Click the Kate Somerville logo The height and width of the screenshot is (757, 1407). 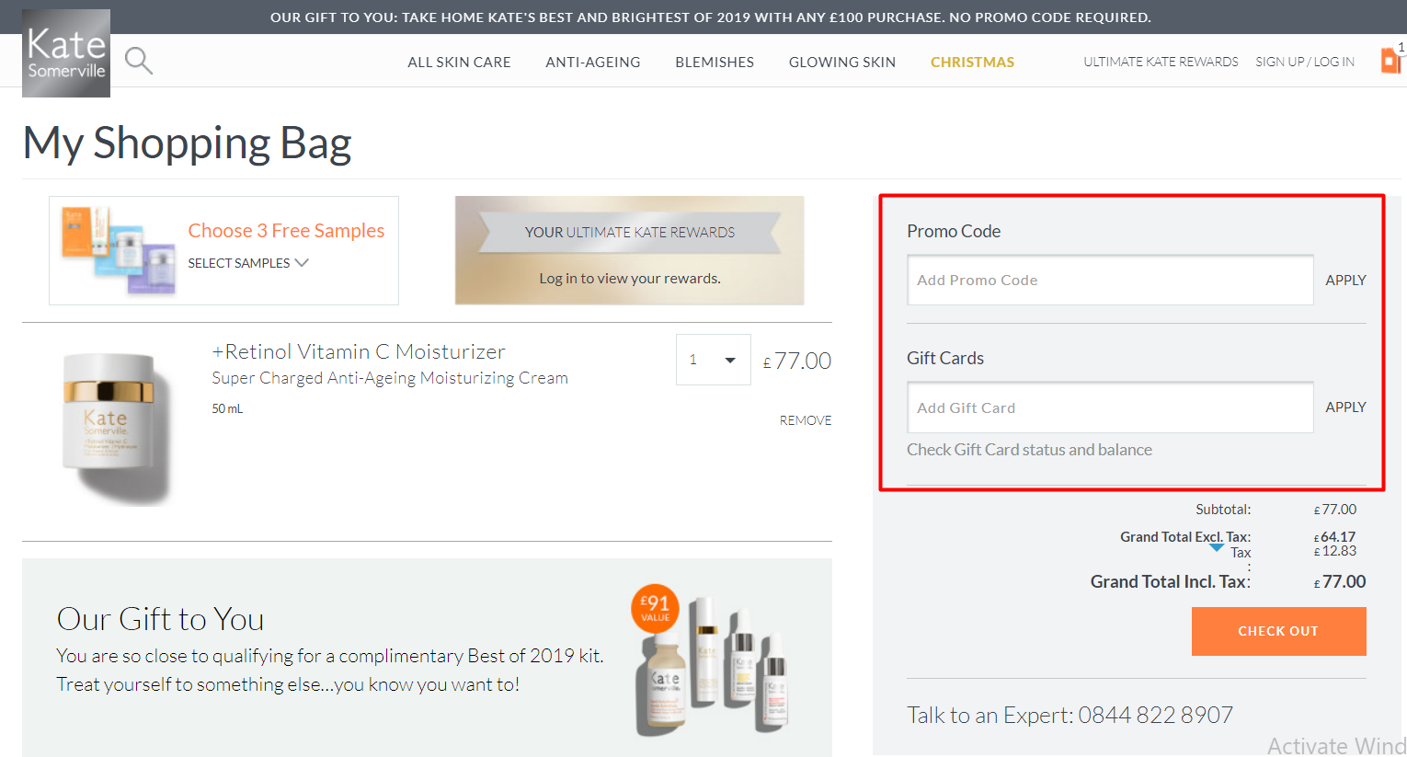click(x=65, y=52)
